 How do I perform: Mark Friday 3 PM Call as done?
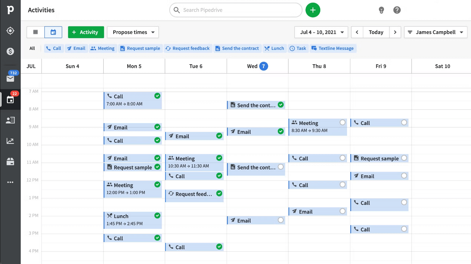pos(404,229)
